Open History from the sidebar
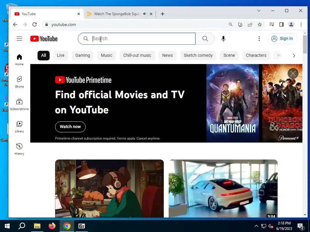Viewport: 310px width, 232px height. tap(19, 149)
